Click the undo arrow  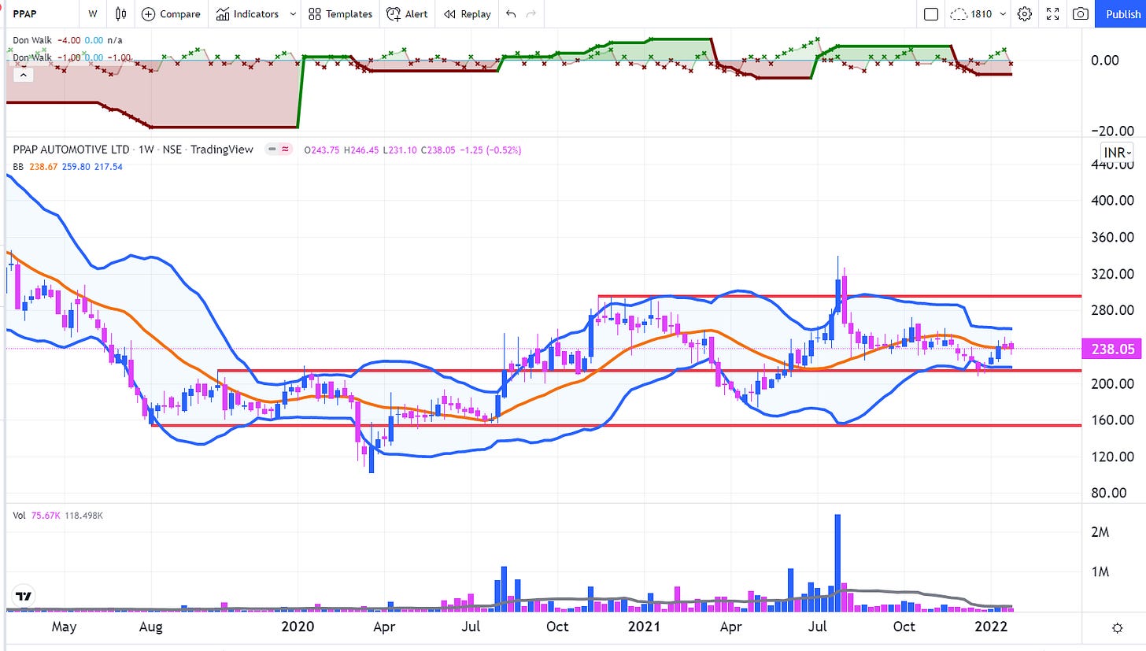click(511, 13)
